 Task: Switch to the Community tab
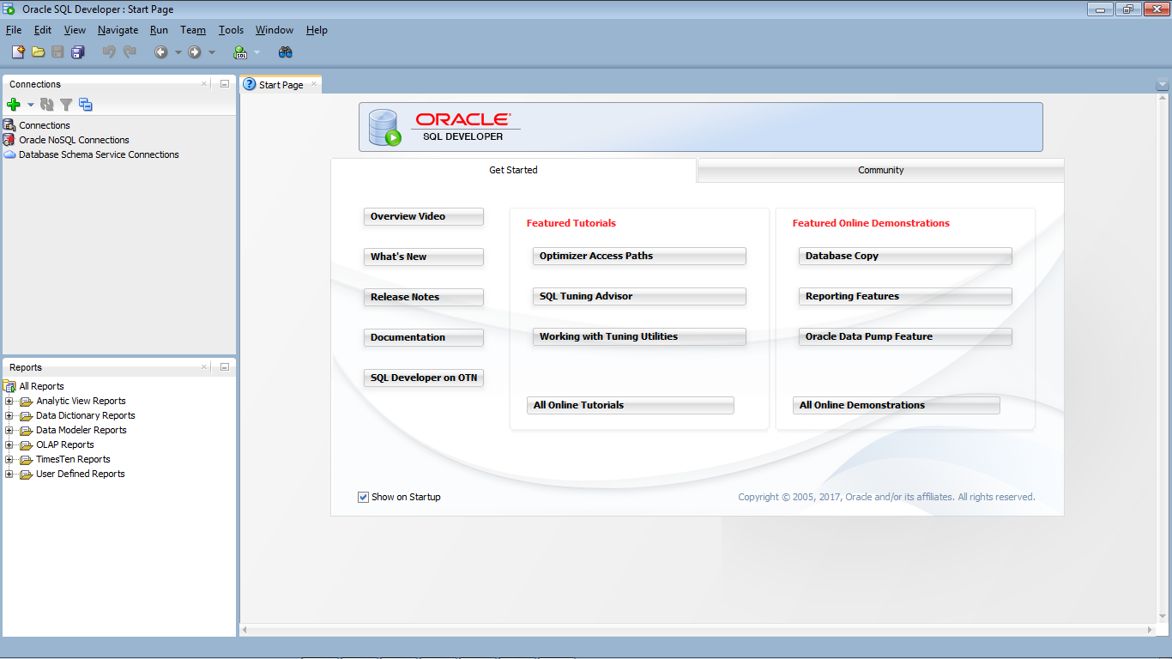pos(879,170)
